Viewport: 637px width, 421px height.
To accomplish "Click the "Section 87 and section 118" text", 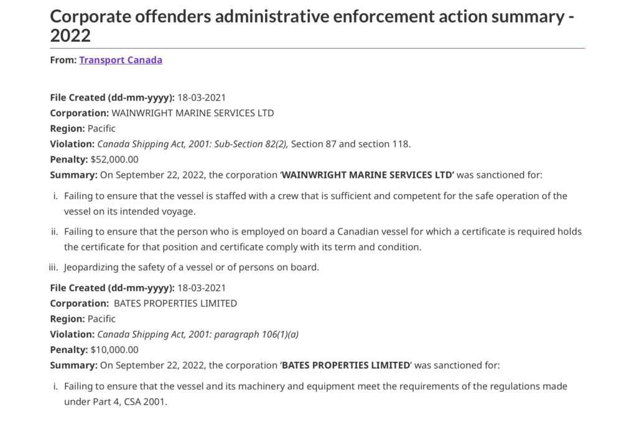I will pos(351,144).
